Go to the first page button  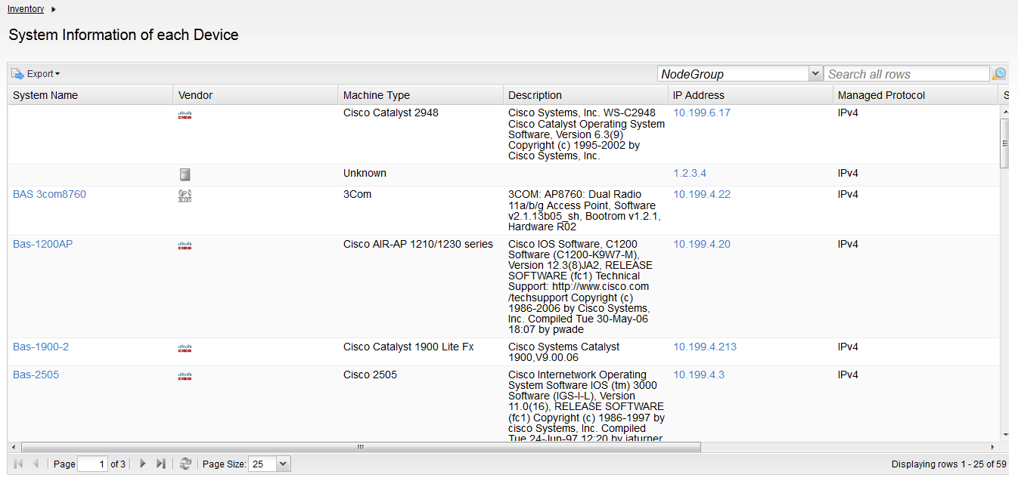pos(19,464)
